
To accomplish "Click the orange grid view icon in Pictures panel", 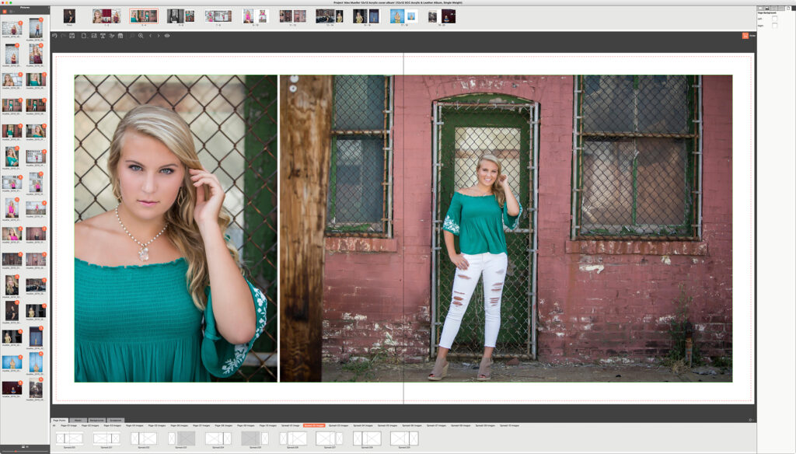I will tap(4, 11).
